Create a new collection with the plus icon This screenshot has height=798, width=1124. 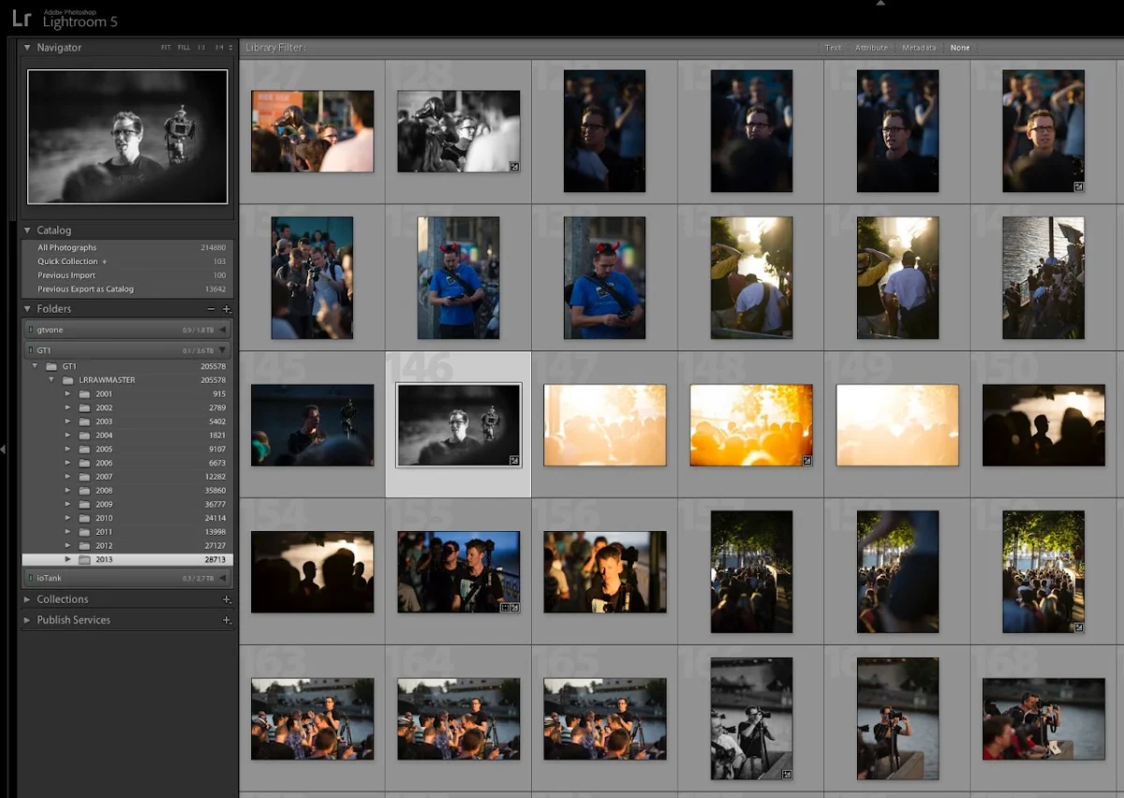[x=226, y=598]
